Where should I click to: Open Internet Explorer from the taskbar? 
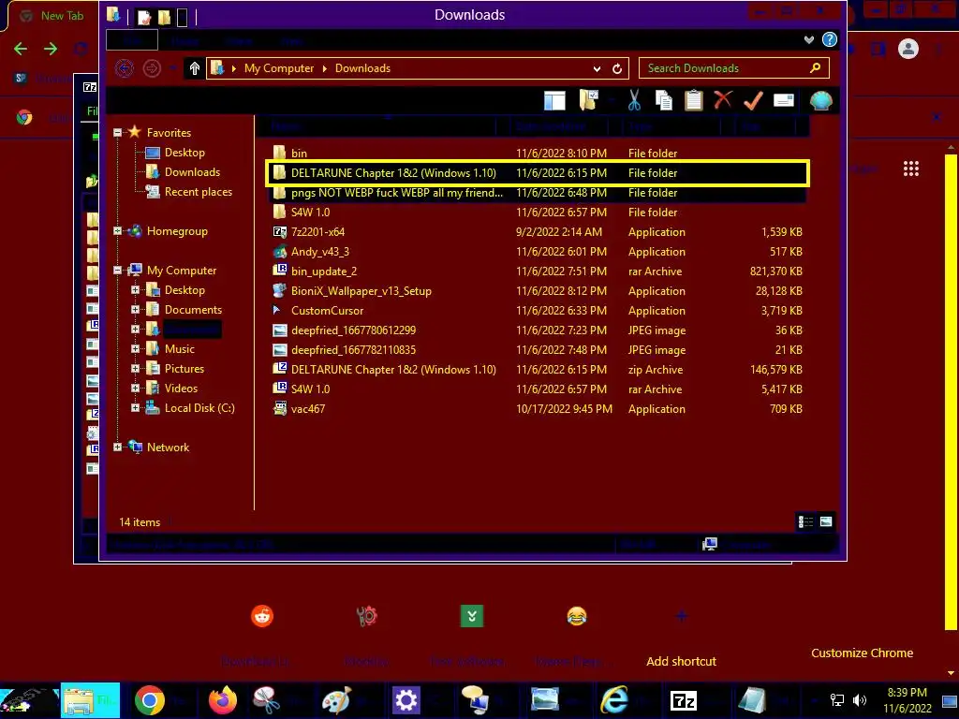point(614,700)
